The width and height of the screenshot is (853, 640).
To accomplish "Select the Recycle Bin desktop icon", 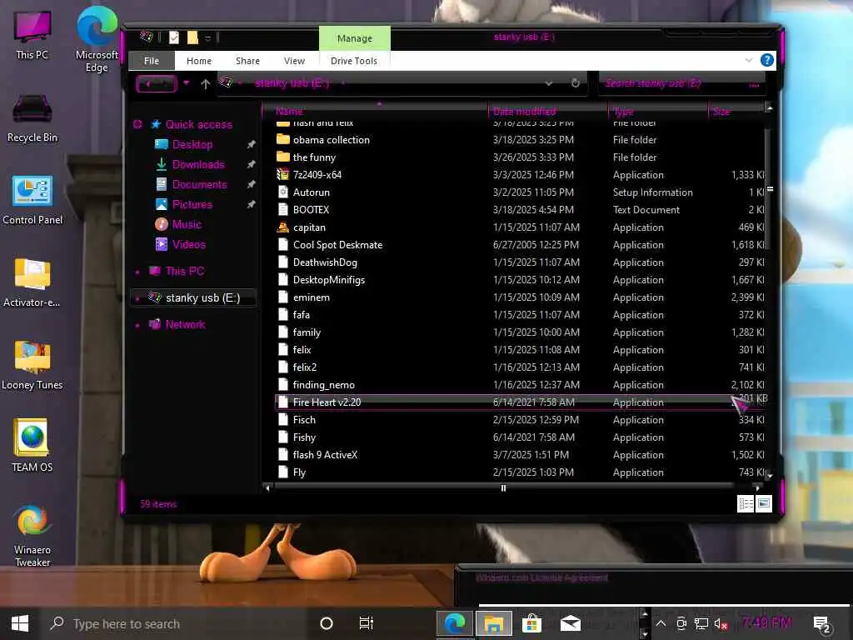I will click(x=32, y=118).
